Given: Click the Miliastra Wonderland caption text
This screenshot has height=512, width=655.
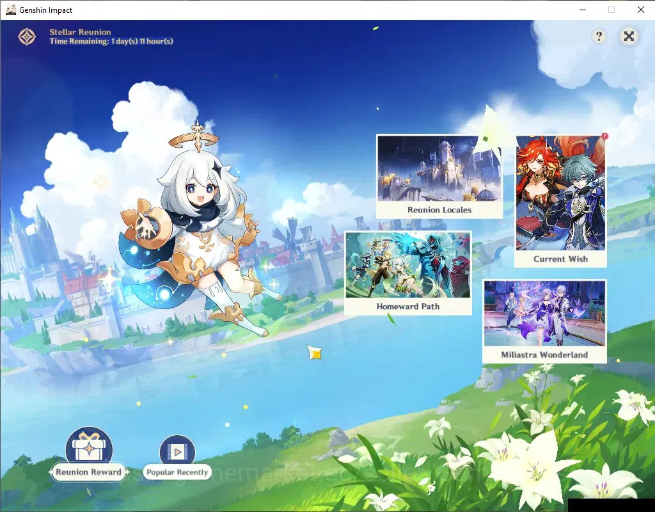Looking at the screenshot, I should [x=544, y=355].
